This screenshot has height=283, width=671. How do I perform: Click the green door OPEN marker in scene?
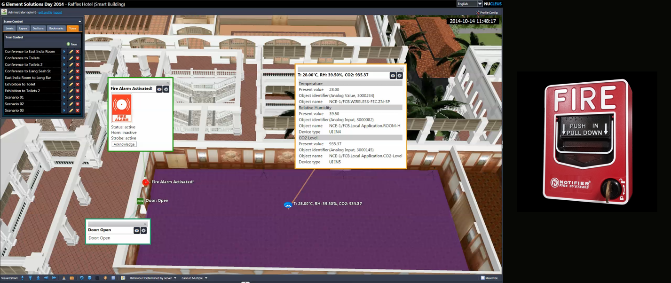coord(140,201)
